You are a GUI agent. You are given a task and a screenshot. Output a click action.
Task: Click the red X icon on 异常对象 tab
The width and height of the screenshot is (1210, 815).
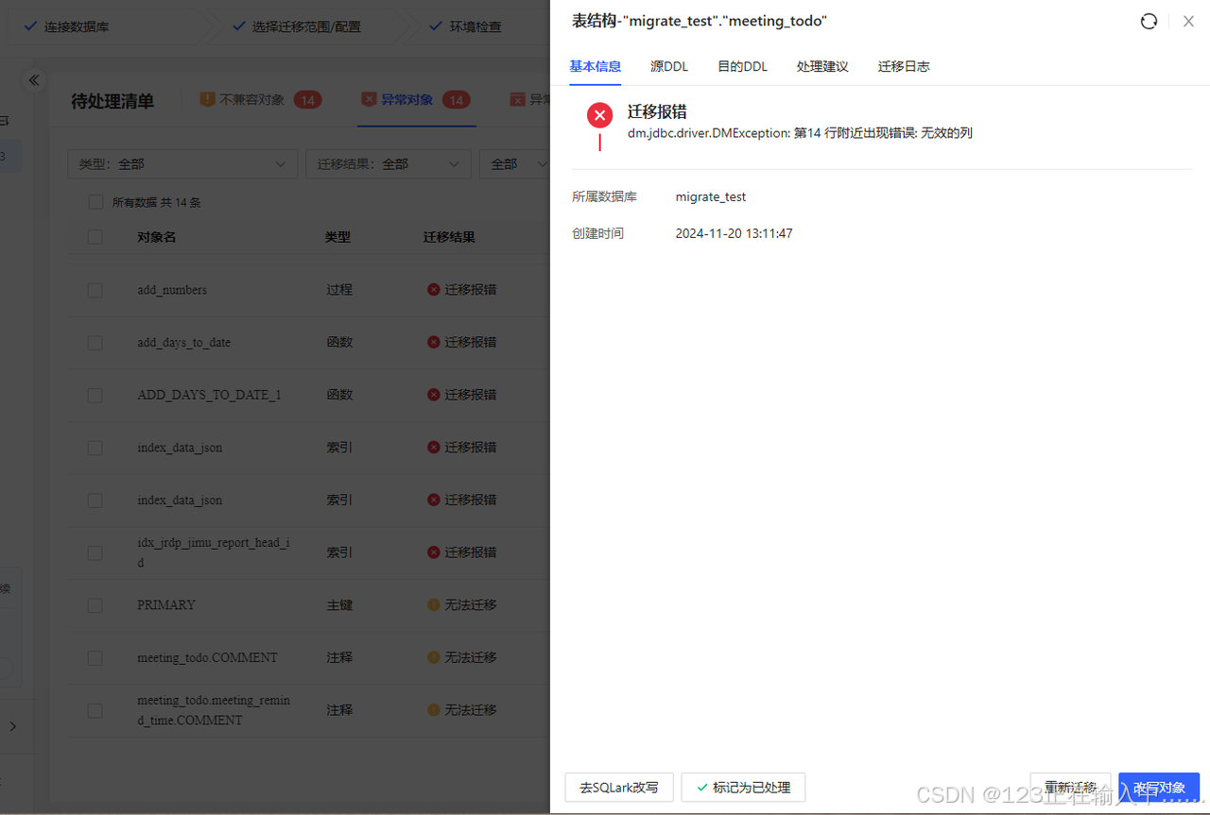point(368,98)
